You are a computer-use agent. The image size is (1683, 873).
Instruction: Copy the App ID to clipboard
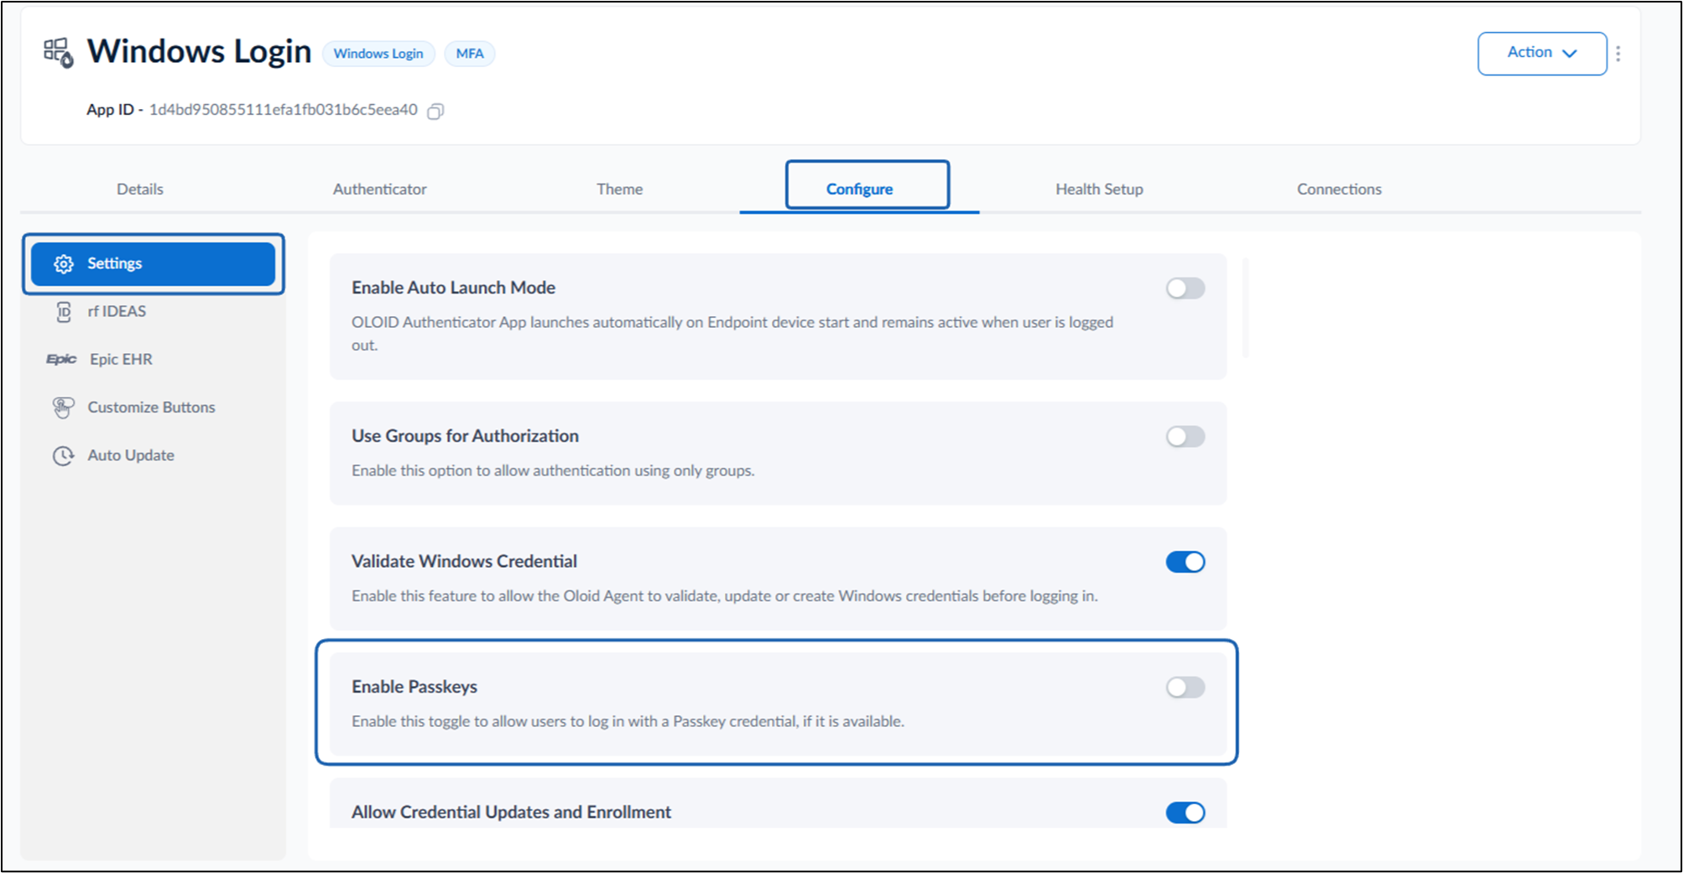pos(435,112)
